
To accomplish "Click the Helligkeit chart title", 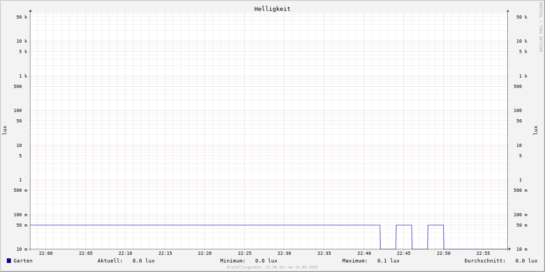I will click(272, 9).
